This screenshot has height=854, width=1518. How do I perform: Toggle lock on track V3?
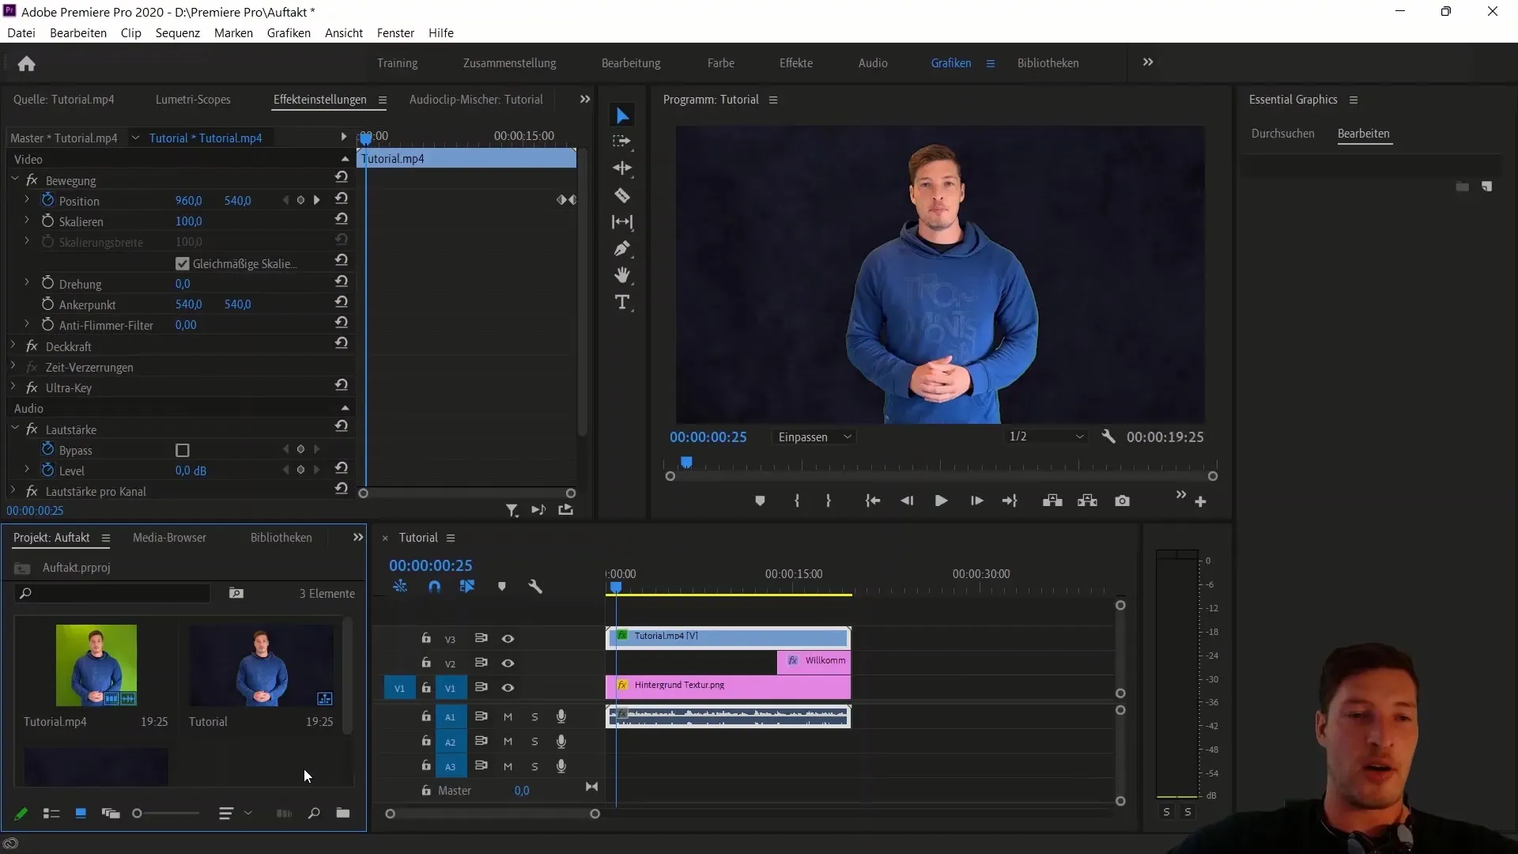pyautogui.click(x=426, y=638)
